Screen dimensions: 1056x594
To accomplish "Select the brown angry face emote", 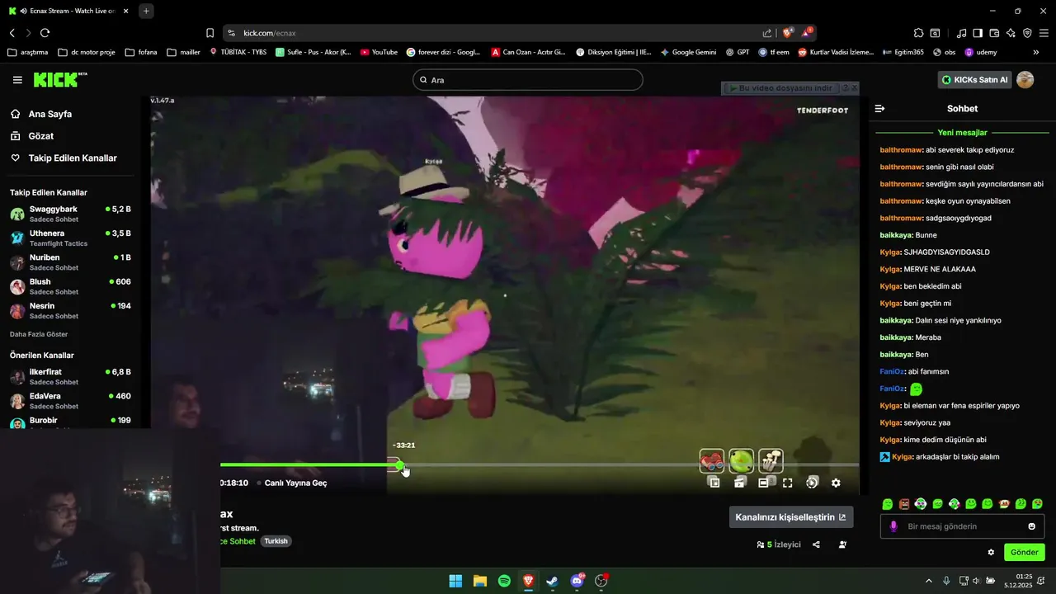I will (x=904, y=503).
